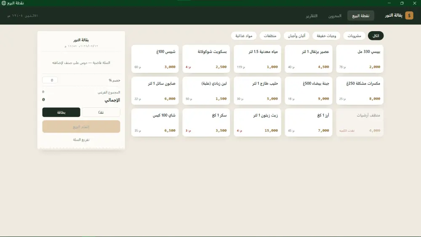Click the globe icon in title bar
421x237 pixels.
pyautogui.click(x=4, y=3)
